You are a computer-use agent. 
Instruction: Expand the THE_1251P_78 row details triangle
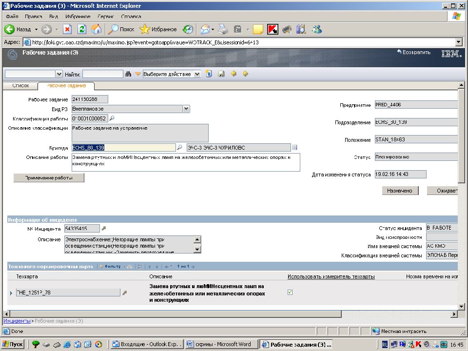[11, 293]
